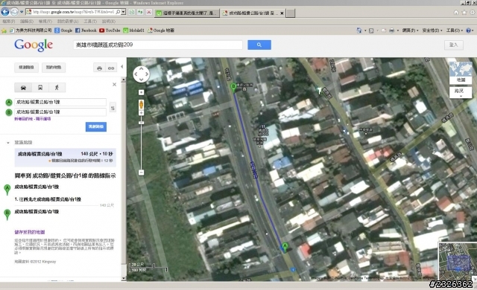The height and width of the screenshot is (290, 477).
Task: Click the destination B input field
Action: 60,112
